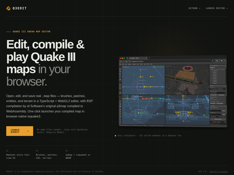Expand the worldspawn tree node in objects panel
234x175 pixels.
pyautogui.click(x=211, y=69)
